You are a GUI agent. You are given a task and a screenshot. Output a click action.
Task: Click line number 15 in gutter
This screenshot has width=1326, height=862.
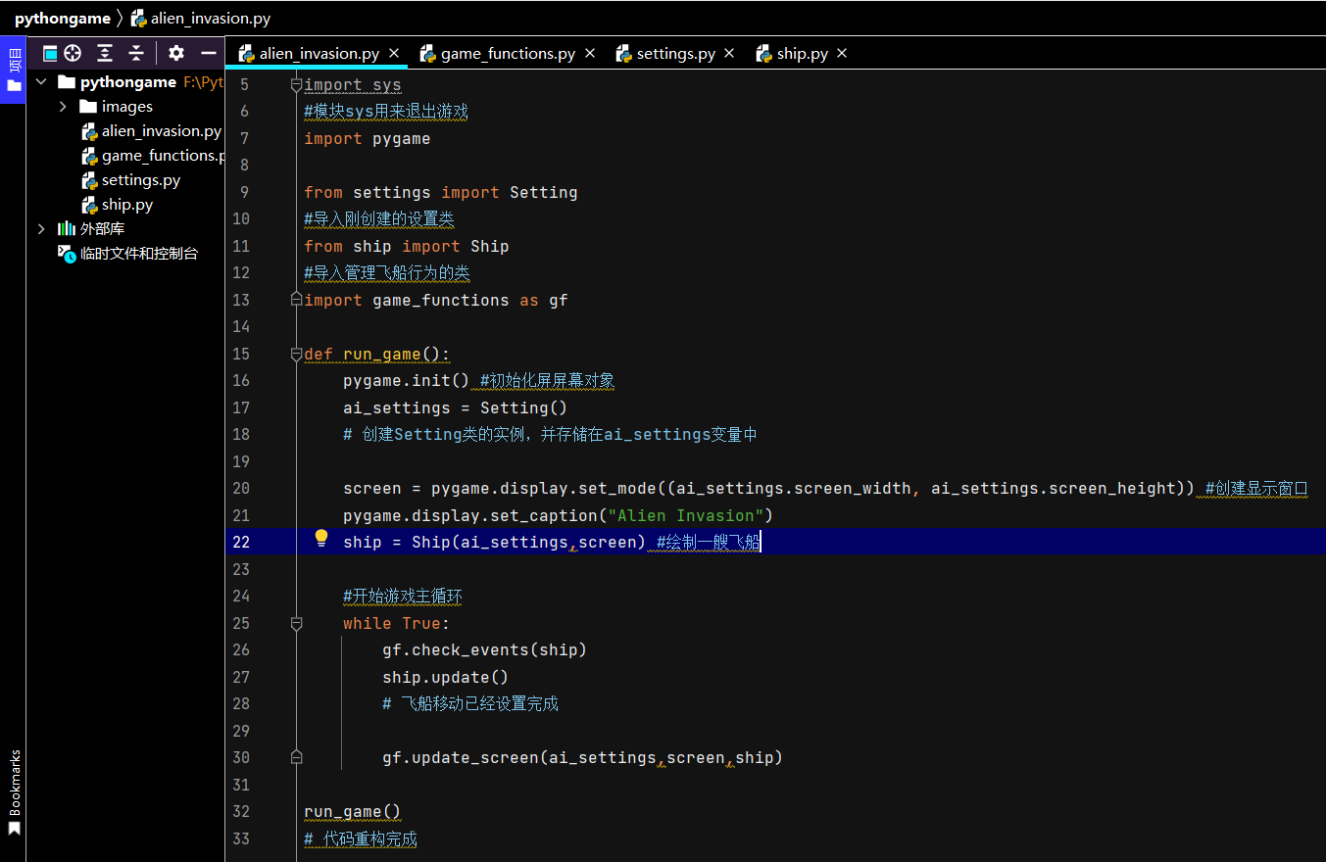(x=242, y=354)
